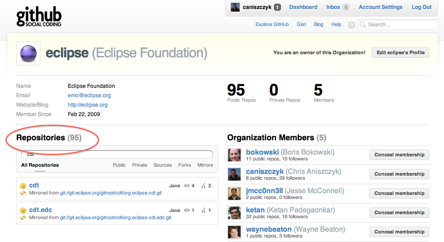
Task: Click the inbox count badge showing 0
Action: [346, 7]
